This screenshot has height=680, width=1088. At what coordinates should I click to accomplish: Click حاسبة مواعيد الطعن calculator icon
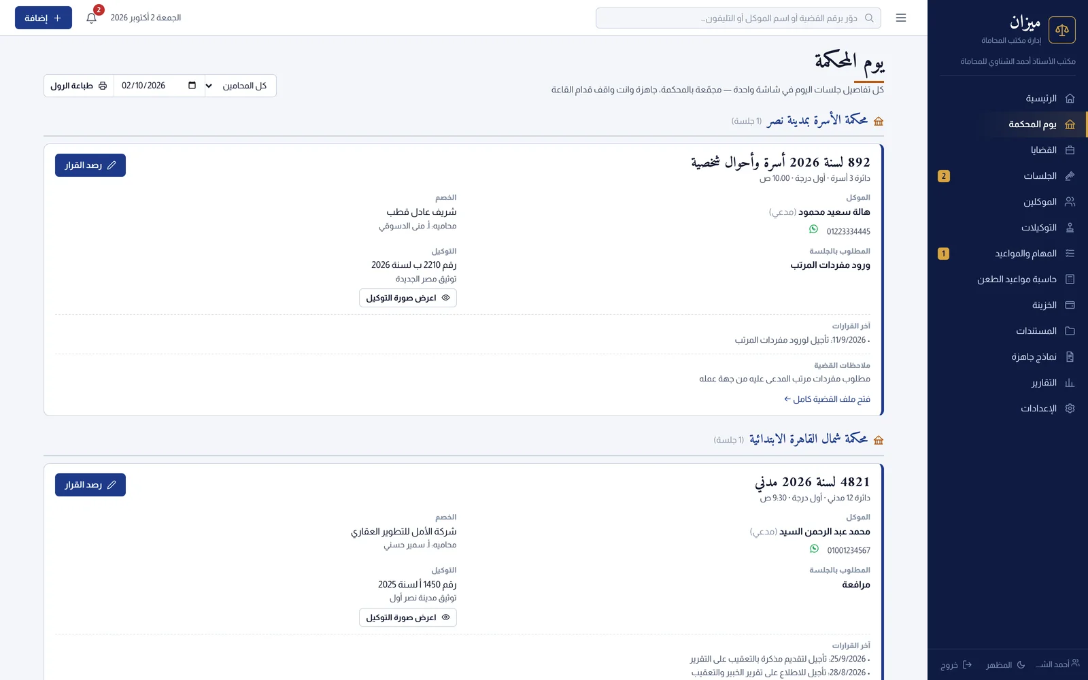pos(1070,279)
